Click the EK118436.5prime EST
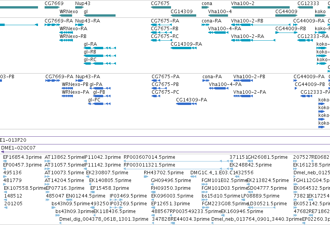This screenshot has width=330, height=225. [x=95, y=216]
